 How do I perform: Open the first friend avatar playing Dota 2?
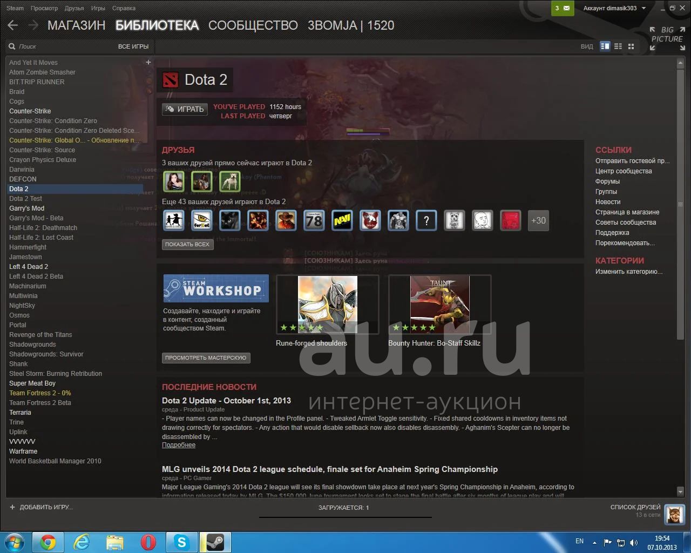[x=174, y=181]
